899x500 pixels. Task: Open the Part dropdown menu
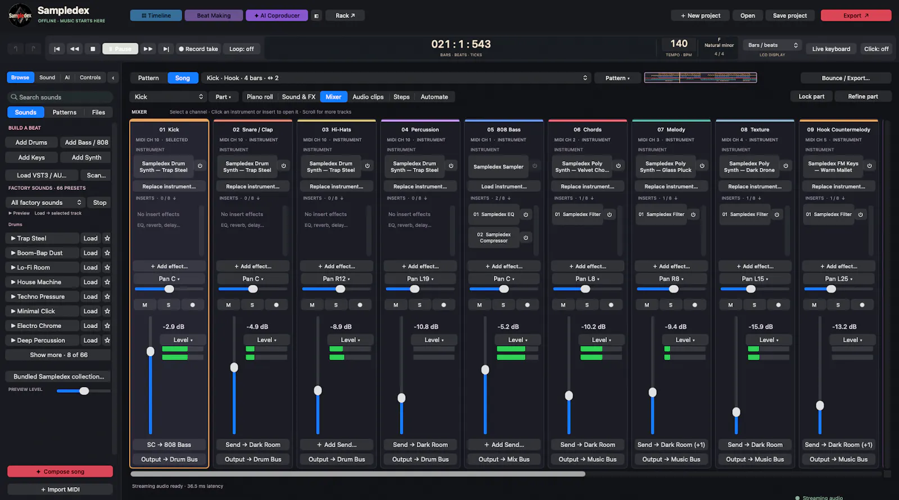coord(224,97)
